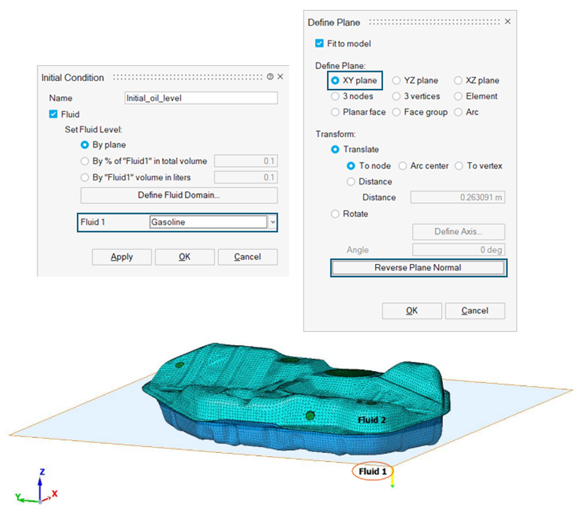This screenshot has width=585, height=520.
Task: Close the Define Plane dialog
Action: coord(508,21)
